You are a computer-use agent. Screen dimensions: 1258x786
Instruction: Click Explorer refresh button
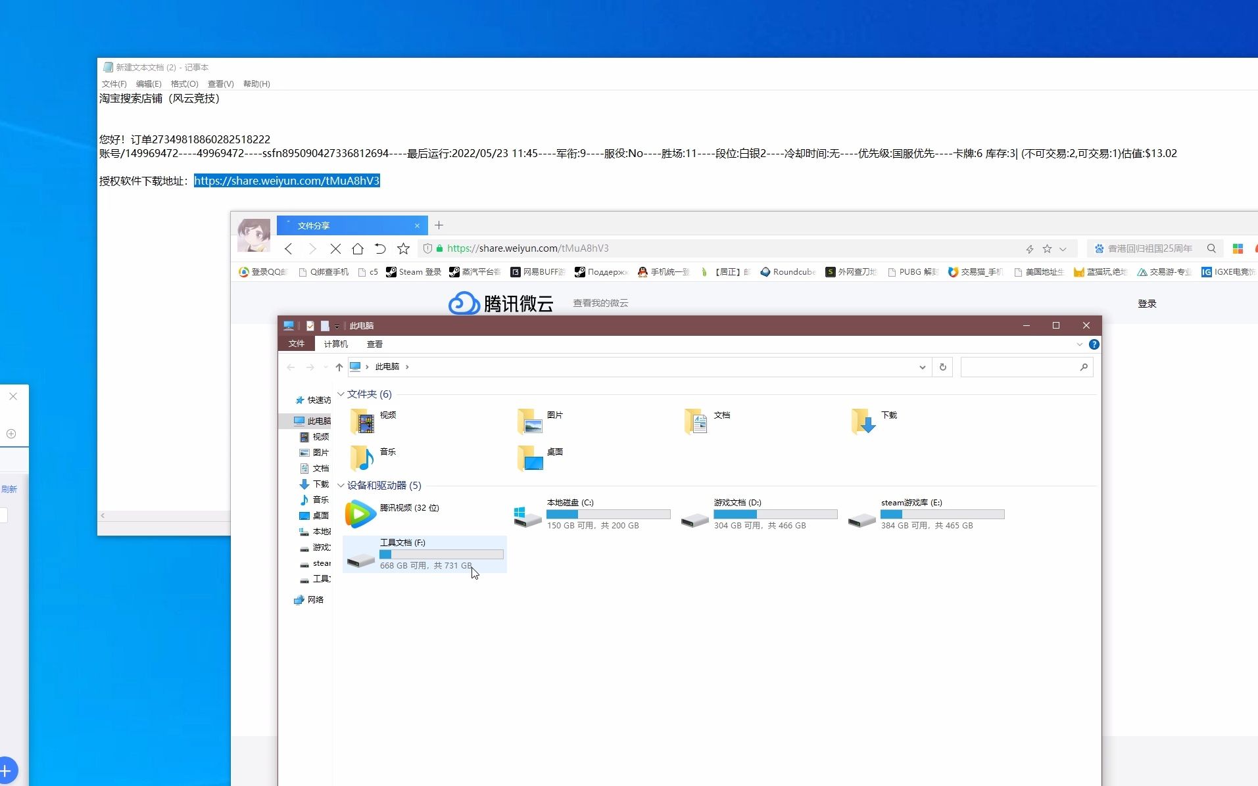pyautogui.click(x=943, y=367)
